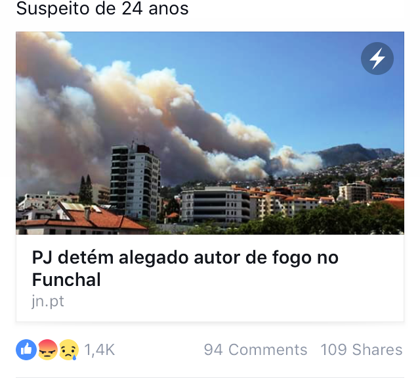Open the Funchal fire article photo
Viewport: 420px width, 378px height.
tap(210, 133)
